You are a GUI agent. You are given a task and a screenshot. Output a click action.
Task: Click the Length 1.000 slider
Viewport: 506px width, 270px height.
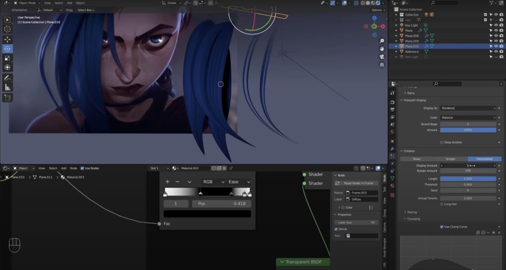(x=468, y=179)
